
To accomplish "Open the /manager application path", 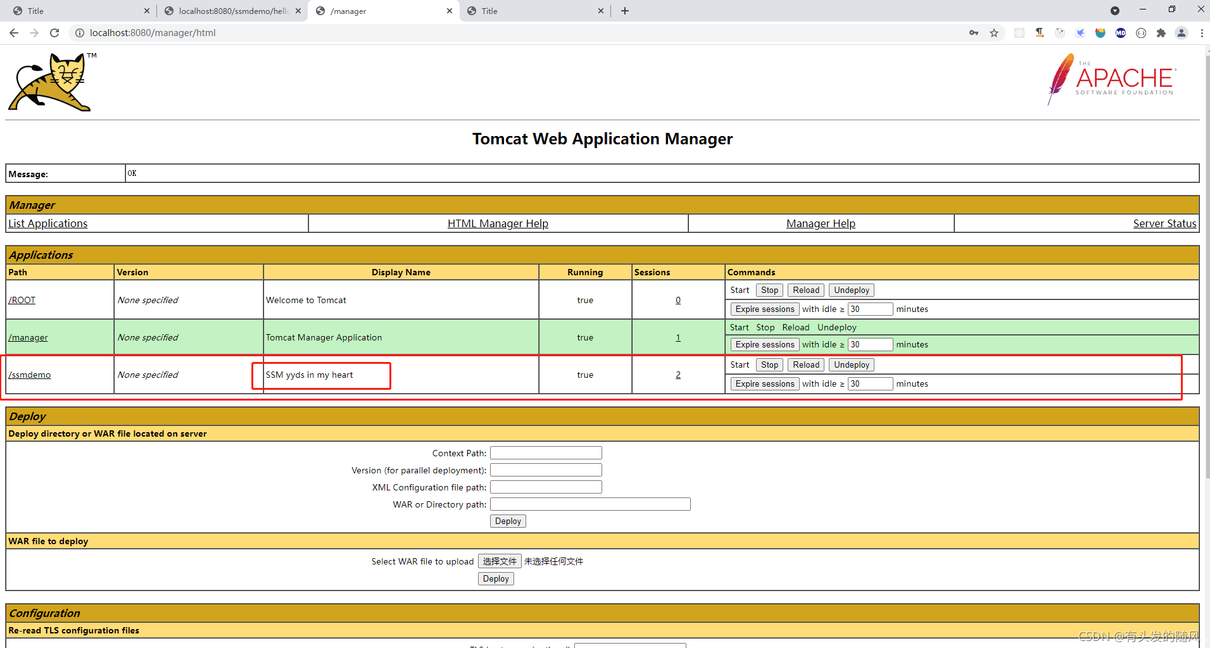I will pyautogui.click(x=28, y=337).
